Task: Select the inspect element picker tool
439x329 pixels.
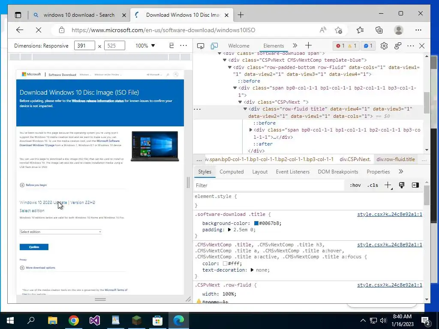Action: pos(201,46)
